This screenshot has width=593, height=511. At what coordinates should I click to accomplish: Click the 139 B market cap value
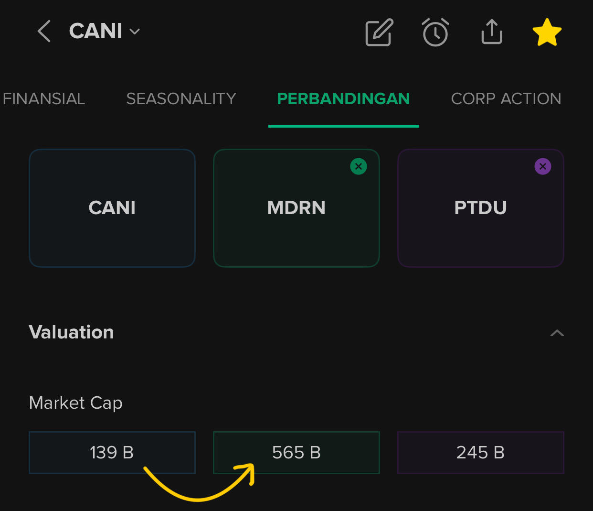point(112,452)
